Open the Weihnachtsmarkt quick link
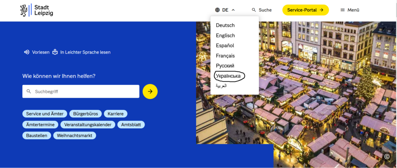Image resolution: width=397 pixels, height=168 pixels. click(74, 135)
